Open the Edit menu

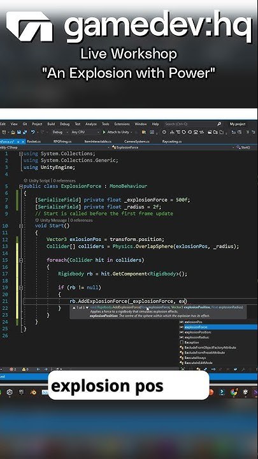pos(3,124)
